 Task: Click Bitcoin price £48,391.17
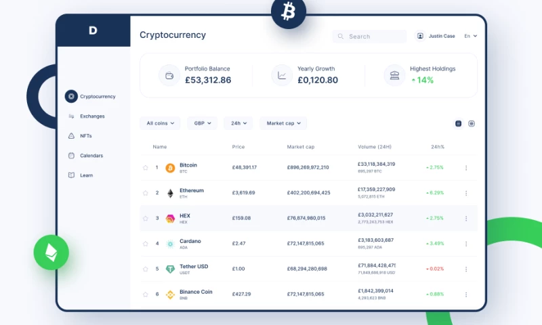coord(245,167)
